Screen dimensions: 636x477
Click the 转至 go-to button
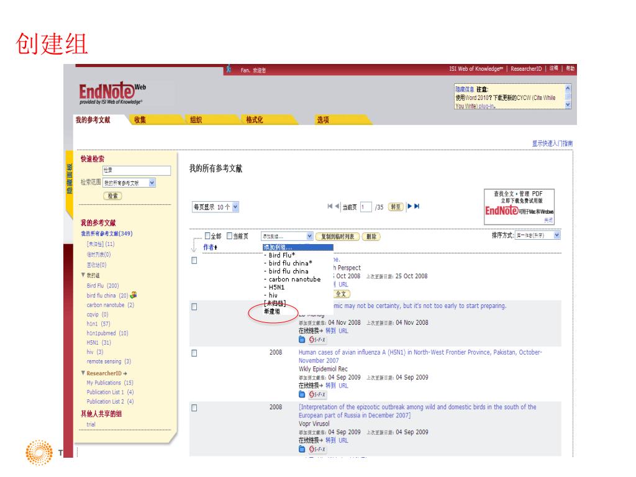click(x=396, y=207)
